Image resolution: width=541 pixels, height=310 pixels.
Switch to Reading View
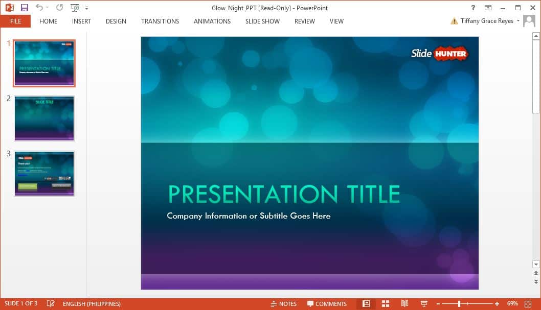coord(404,304)
